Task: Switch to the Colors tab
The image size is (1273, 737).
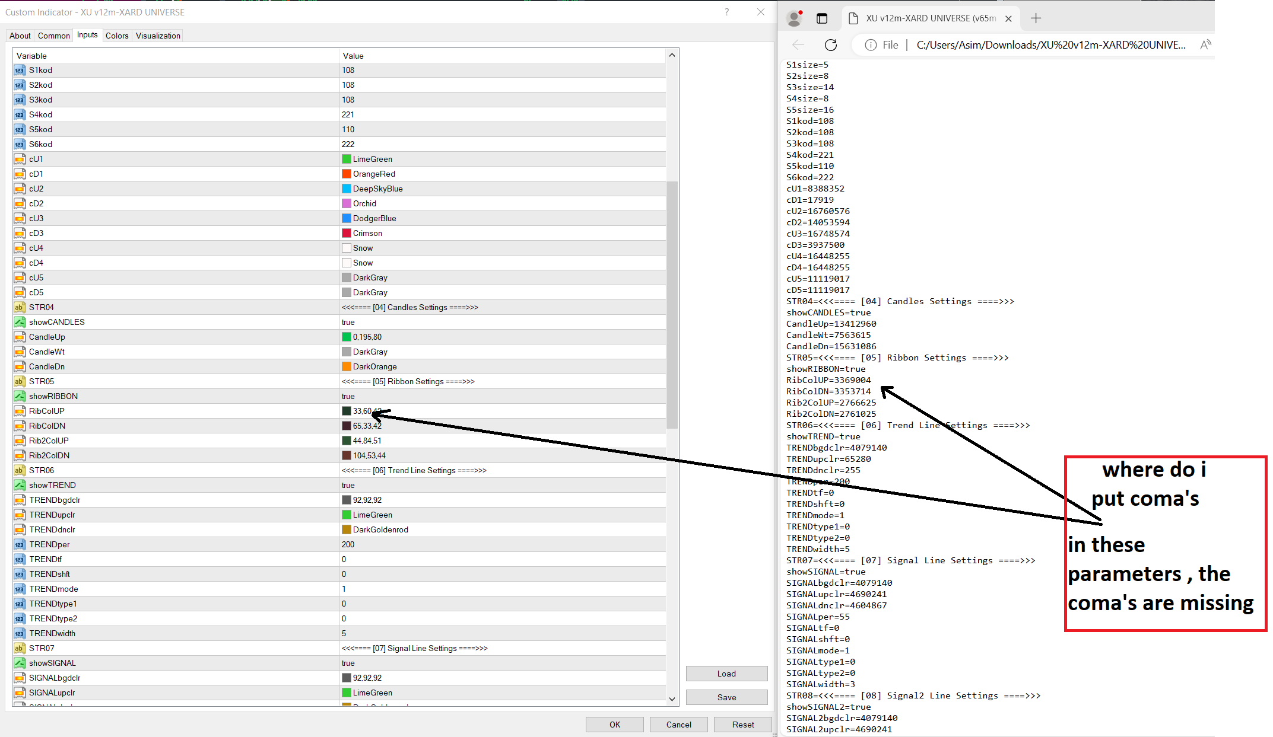Action: click(x=117, y=36)
